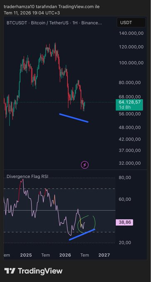Select the blue trendline under the RSI
The height and width of the screenshot is (282, 151).
coord(82,234)
